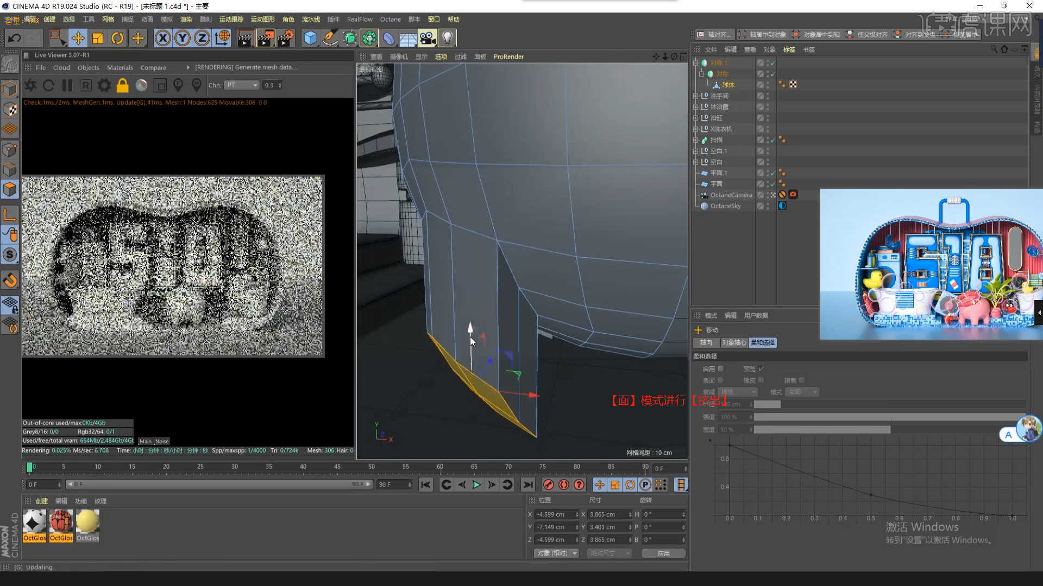This screenshot has height=586, width=1043.
Task: Open the 对象 (相对) coordinate dropdown
Action: [556, 553]
